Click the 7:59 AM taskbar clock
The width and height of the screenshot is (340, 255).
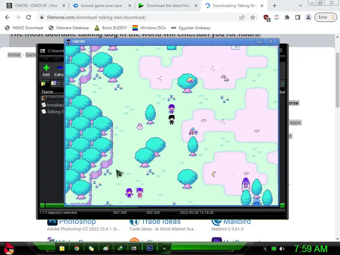(311, 249)
